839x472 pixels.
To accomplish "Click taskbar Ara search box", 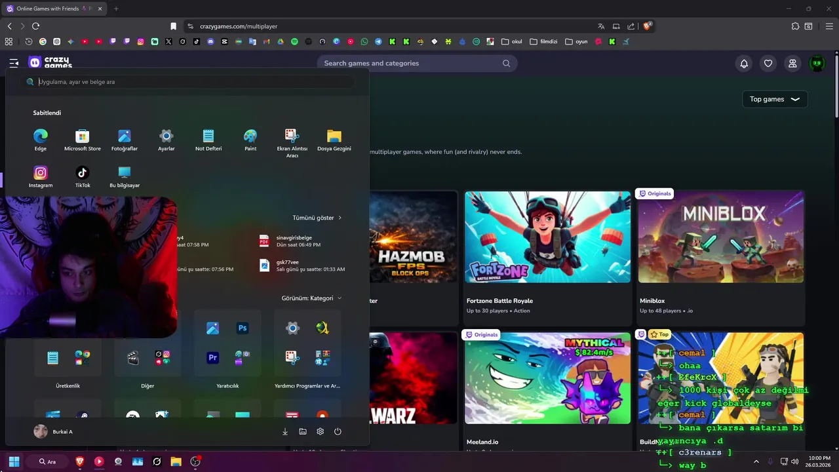I will coord(47,462).
